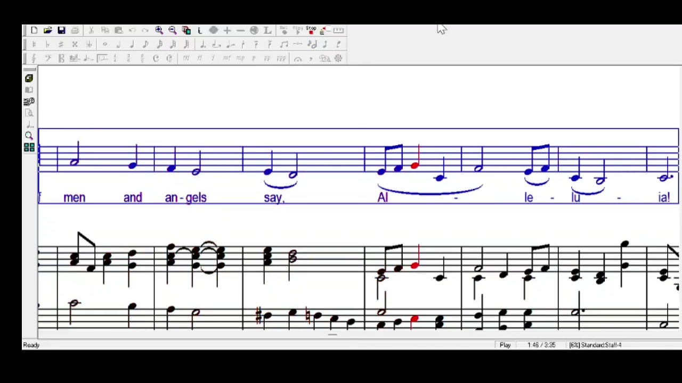This screenshot has height=383, width=682.
Task: Zoom in with the plus magnifier
Action: [159, 30]
